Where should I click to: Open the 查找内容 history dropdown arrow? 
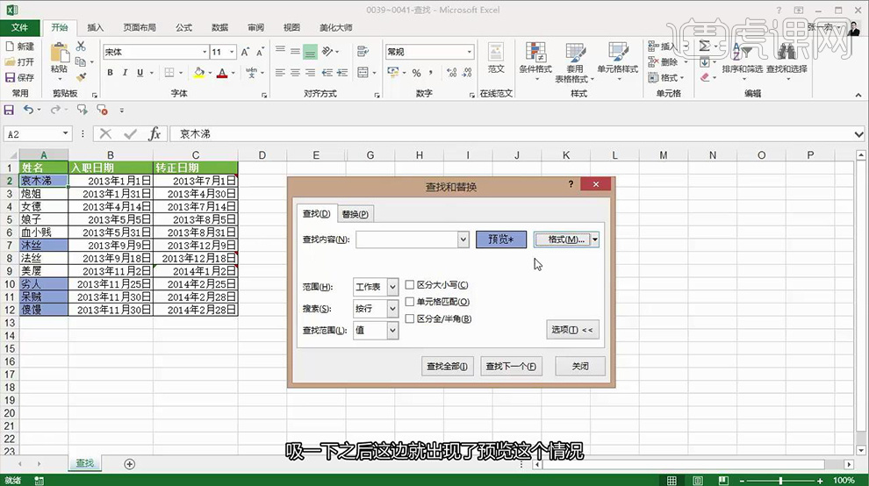[463, 239]
